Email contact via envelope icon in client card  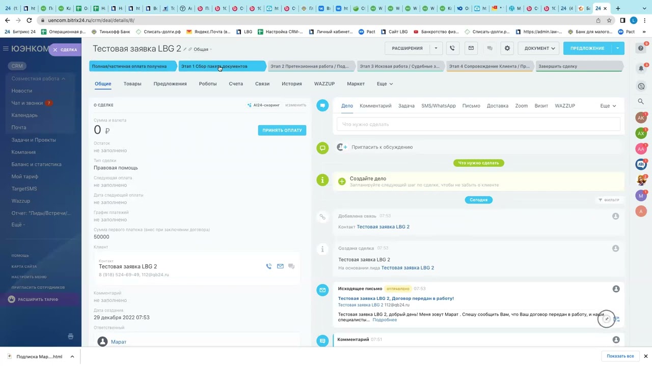click(x=280, y=266)
